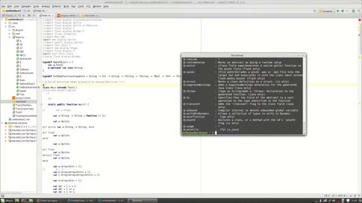Click the Search Everywhere magnifier icon
Image resolution: width=362 pixels, height=203 pixels.
point(359,11)
